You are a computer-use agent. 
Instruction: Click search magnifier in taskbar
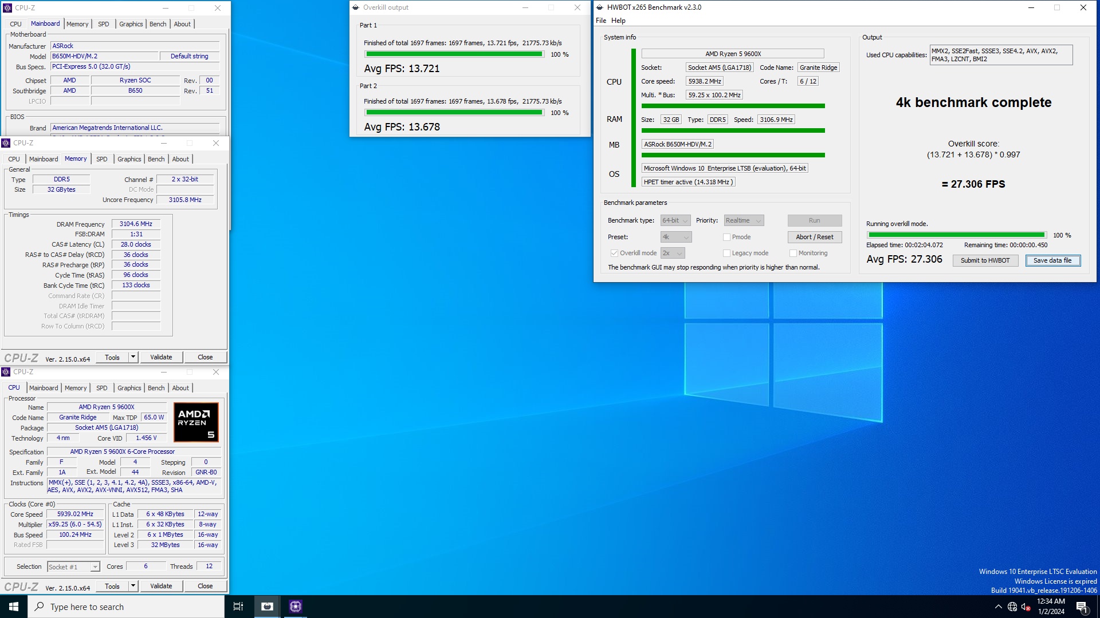(x=40, y=607)
